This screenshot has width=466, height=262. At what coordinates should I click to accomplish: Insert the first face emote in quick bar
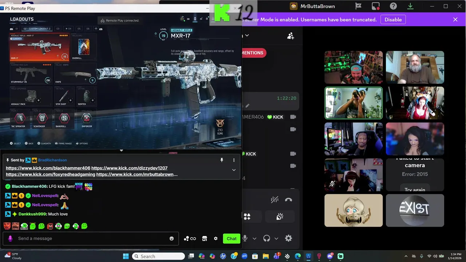coord(7,226)
